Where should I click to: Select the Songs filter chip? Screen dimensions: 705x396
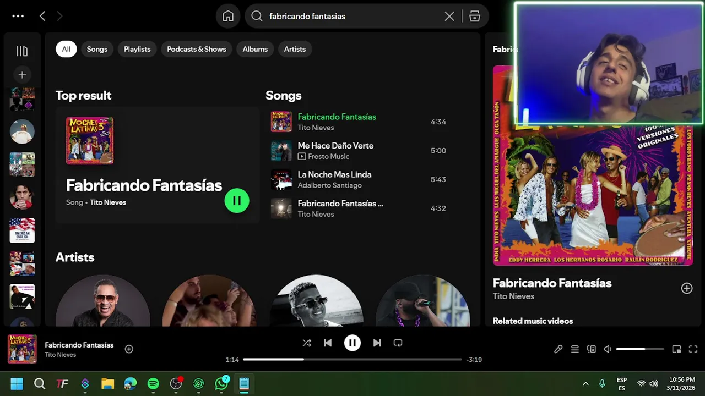coord(97,49)
